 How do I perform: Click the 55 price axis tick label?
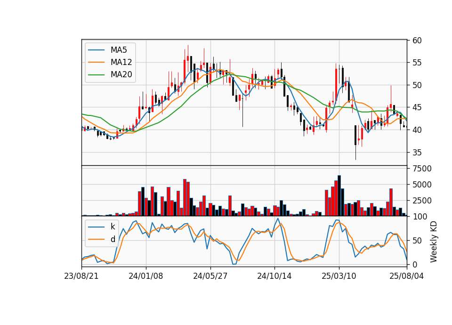pyautogui.click(x=417, y=63)
